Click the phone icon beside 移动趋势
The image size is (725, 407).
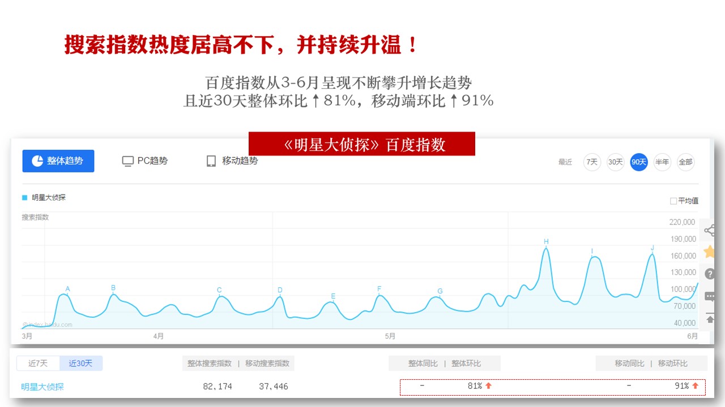[x=211, y=161]
